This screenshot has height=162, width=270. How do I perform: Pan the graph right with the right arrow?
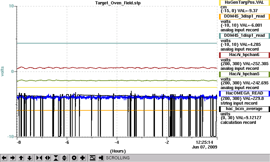click(12, 158)
